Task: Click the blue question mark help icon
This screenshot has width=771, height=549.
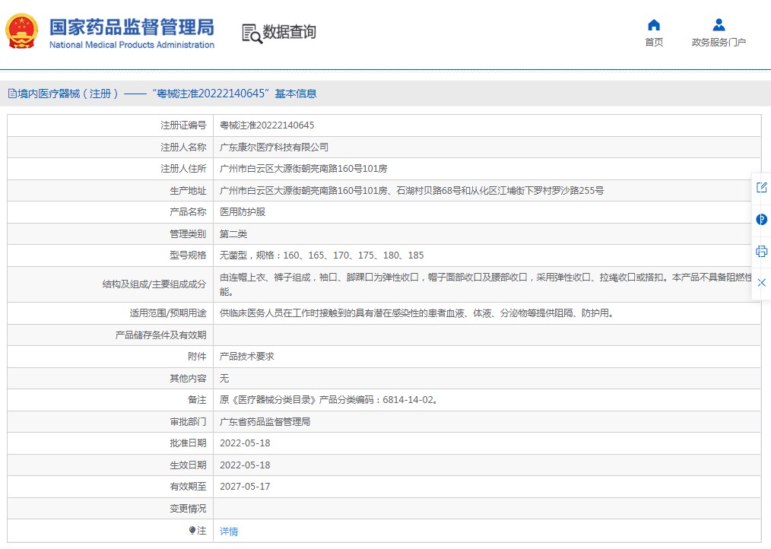Action: [761, 220]
